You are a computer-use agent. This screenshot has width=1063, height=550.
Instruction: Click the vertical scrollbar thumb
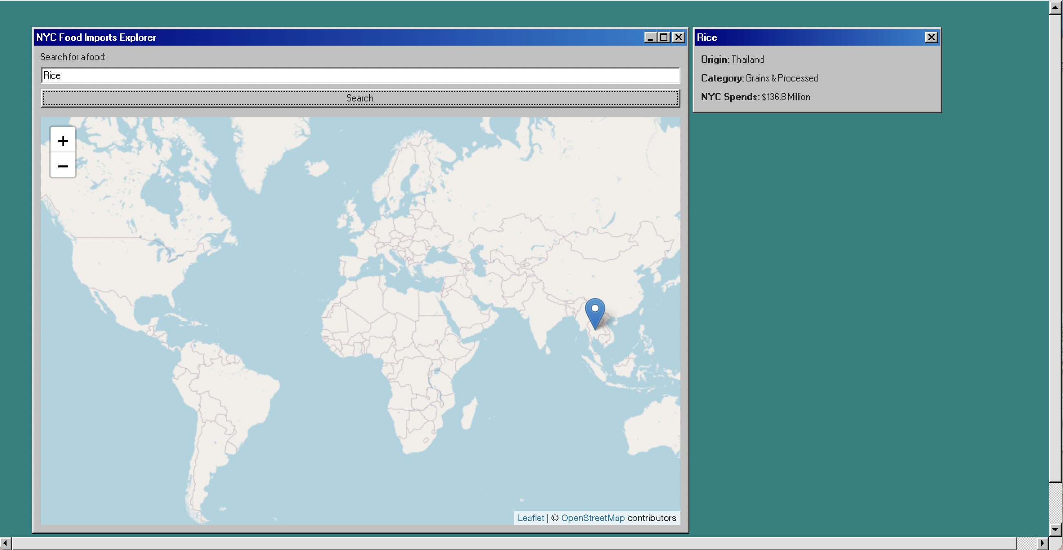coord(1055,247)
